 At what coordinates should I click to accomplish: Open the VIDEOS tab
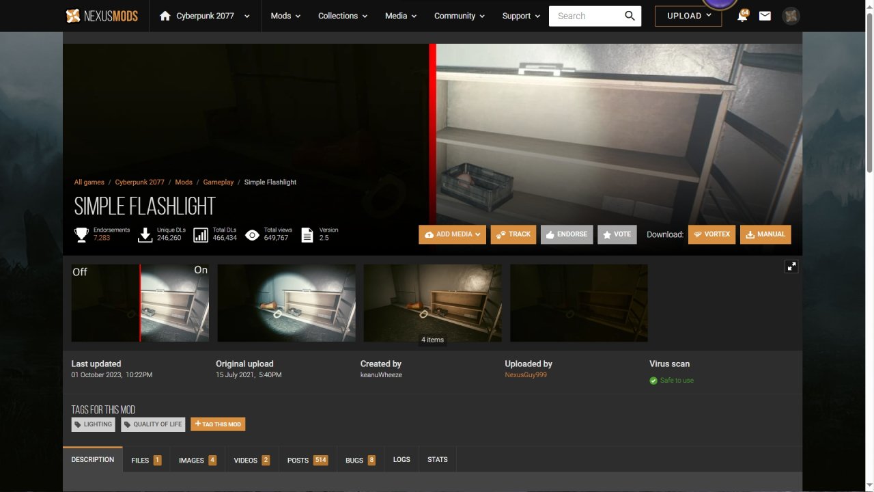(251, 461)
